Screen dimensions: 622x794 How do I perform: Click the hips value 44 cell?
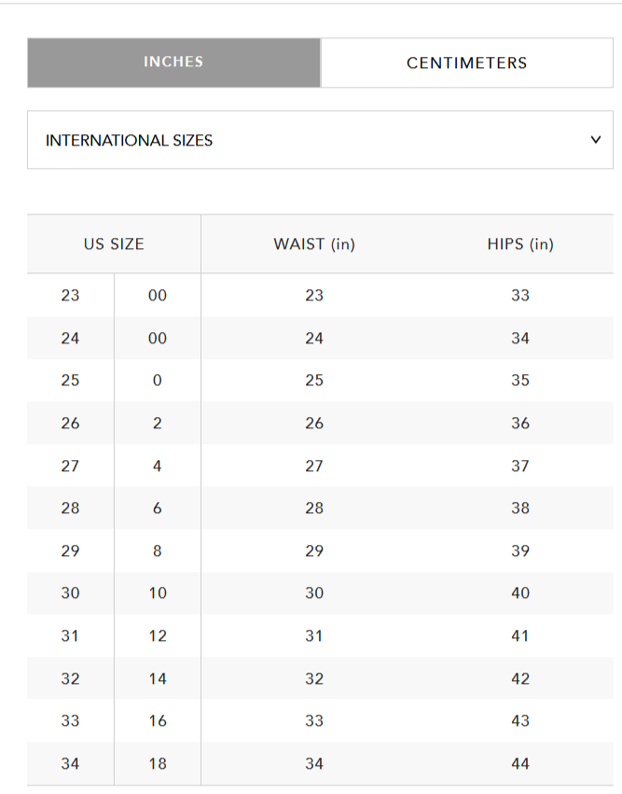519,763
